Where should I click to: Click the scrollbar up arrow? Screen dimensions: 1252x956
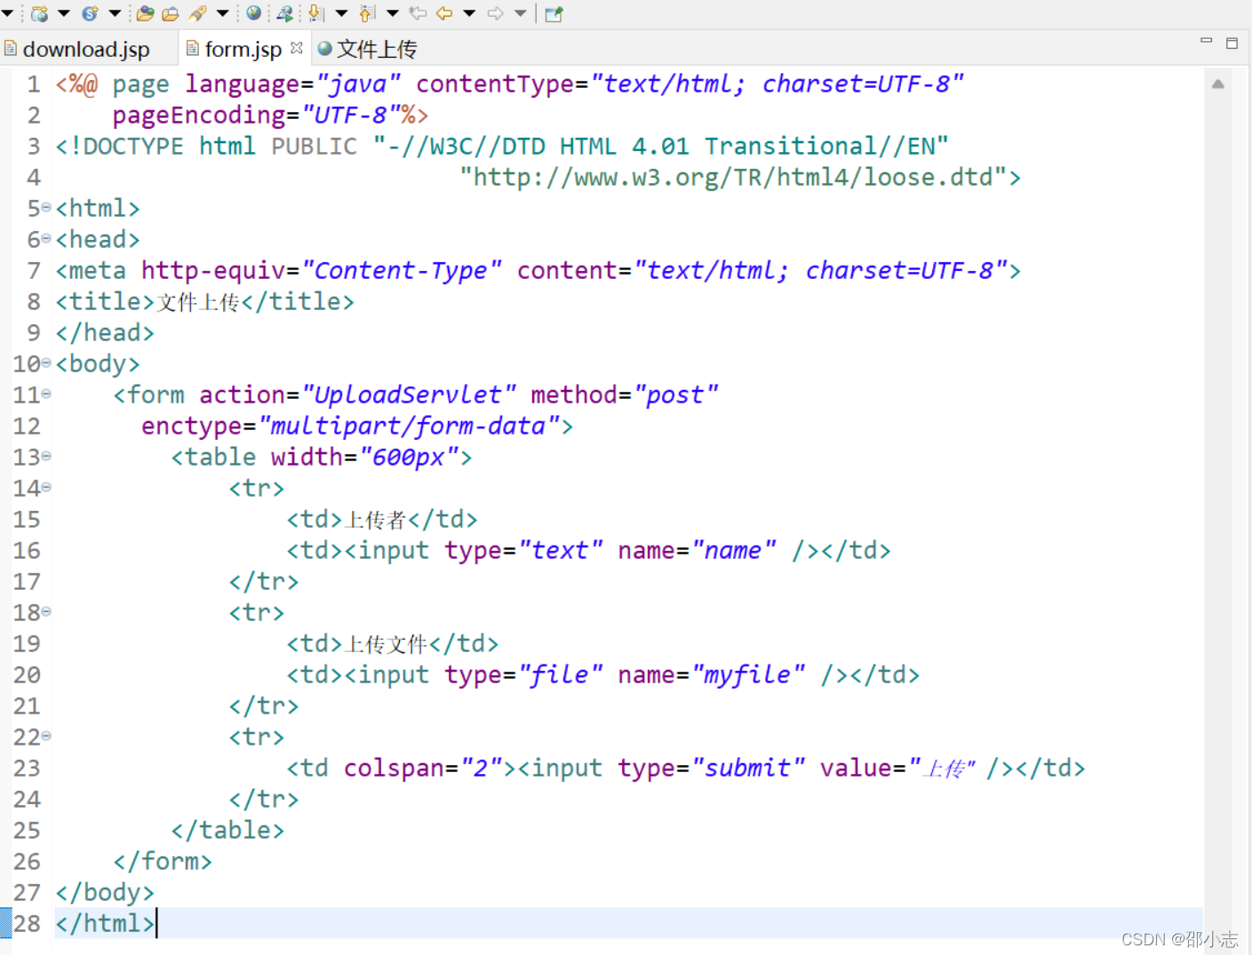tap(1218, 84)
